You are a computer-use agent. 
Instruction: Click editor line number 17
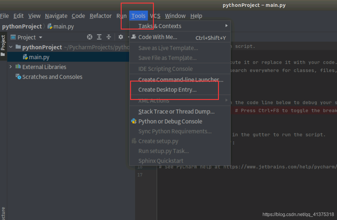[140, 175]
